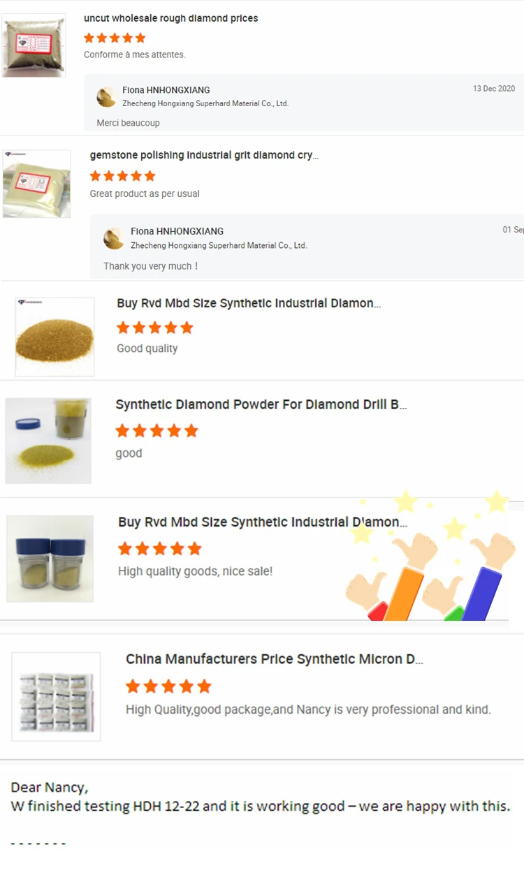524x873 pixels.
Task: Click the thumbs-up graphic with yellow stars
Action: (x=432, y=559)
